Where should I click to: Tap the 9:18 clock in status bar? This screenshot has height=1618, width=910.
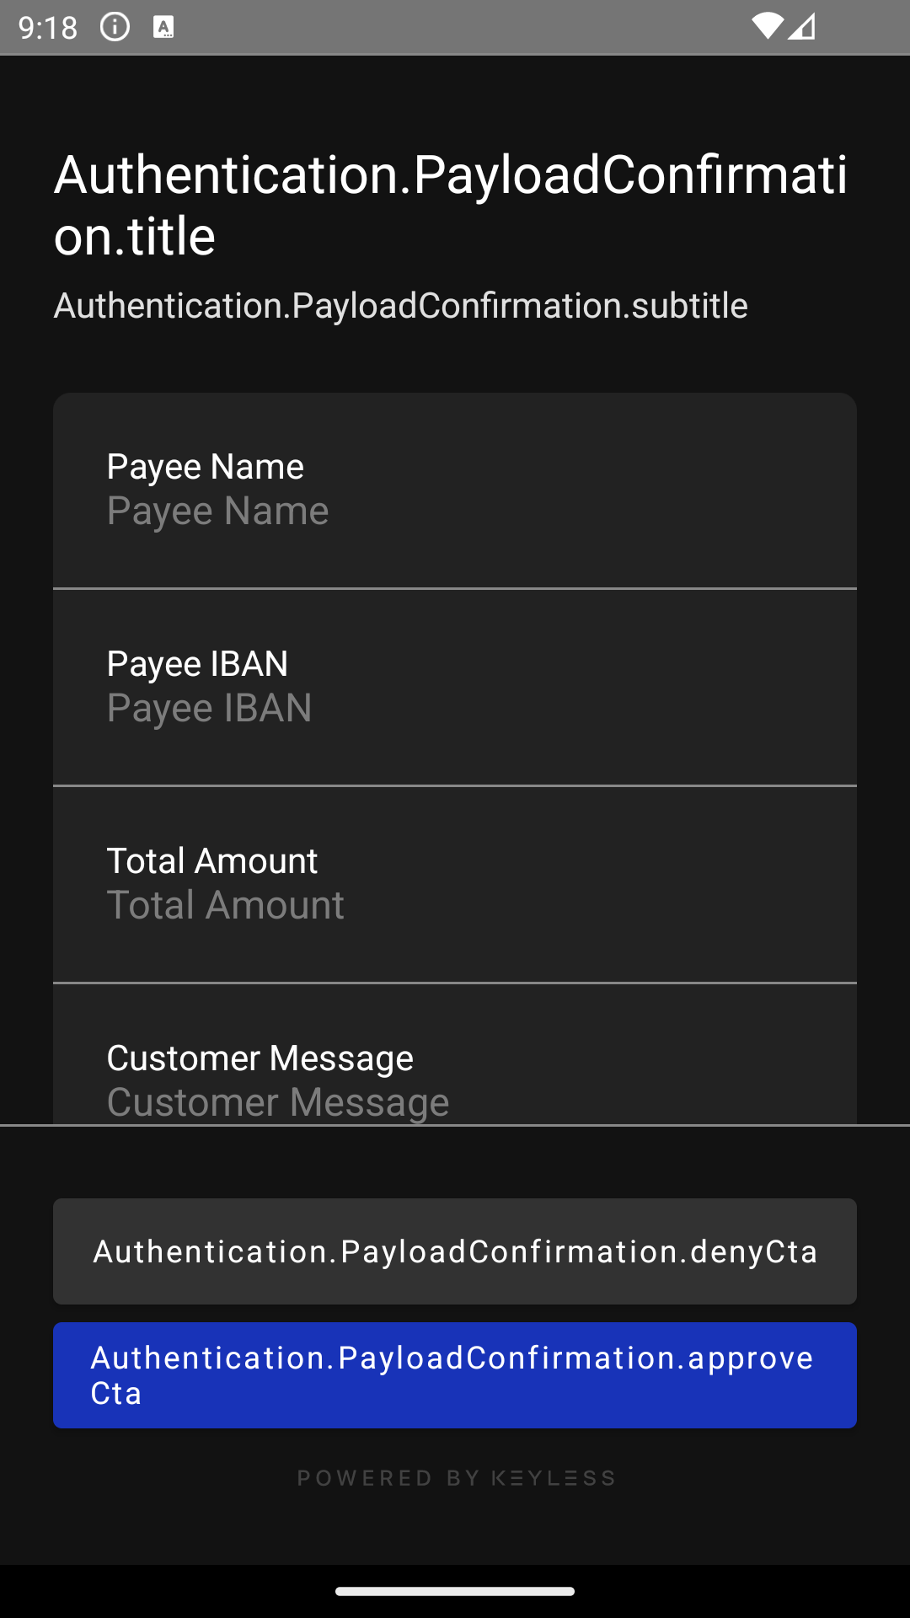(48, 28)
